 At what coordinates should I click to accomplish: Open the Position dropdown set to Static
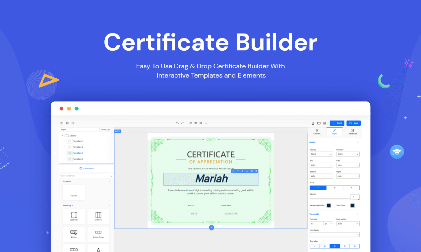coord(348,154)
